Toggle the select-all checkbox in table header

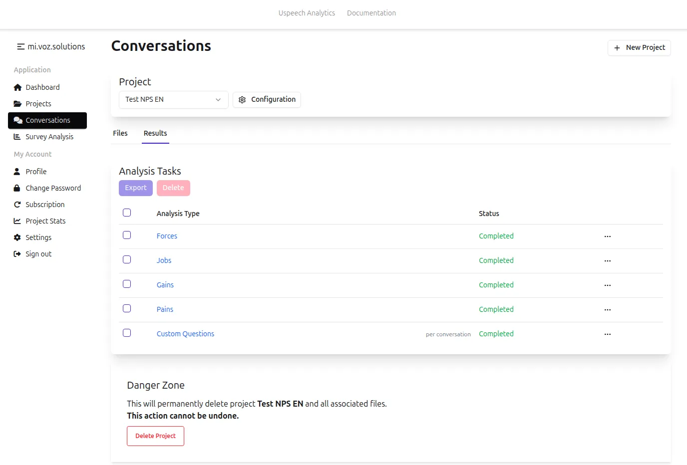pos(127,213)
